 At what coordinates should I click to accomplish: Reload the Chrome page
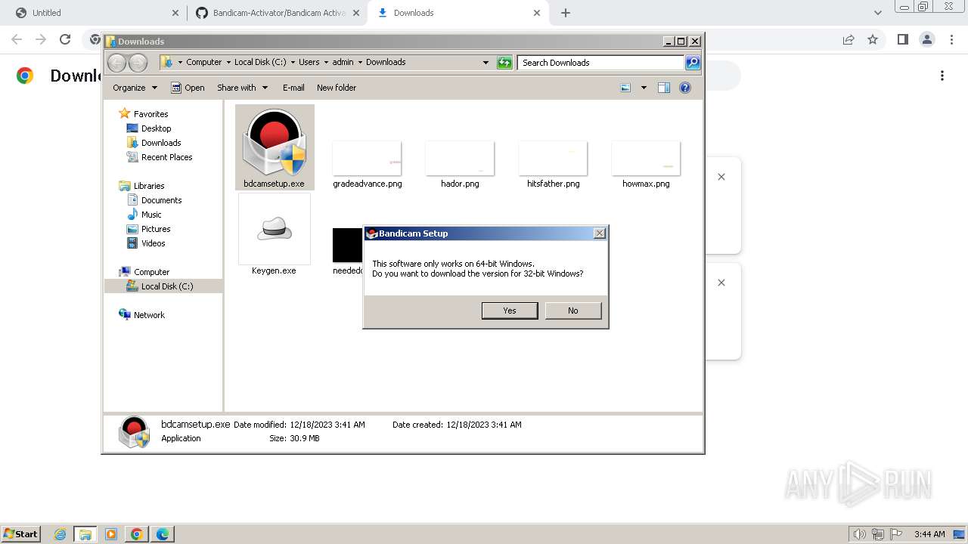65,39
